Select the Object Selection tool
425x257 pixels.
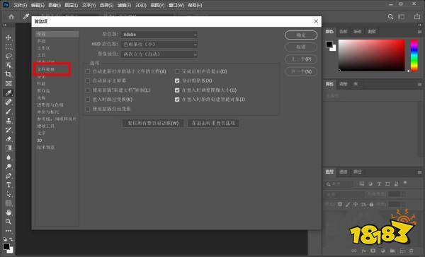point(8,65)
